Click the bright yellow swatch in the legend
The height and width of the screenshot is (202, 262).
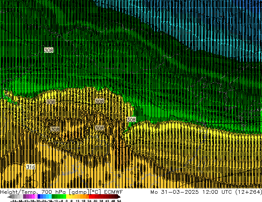point(67,196)
